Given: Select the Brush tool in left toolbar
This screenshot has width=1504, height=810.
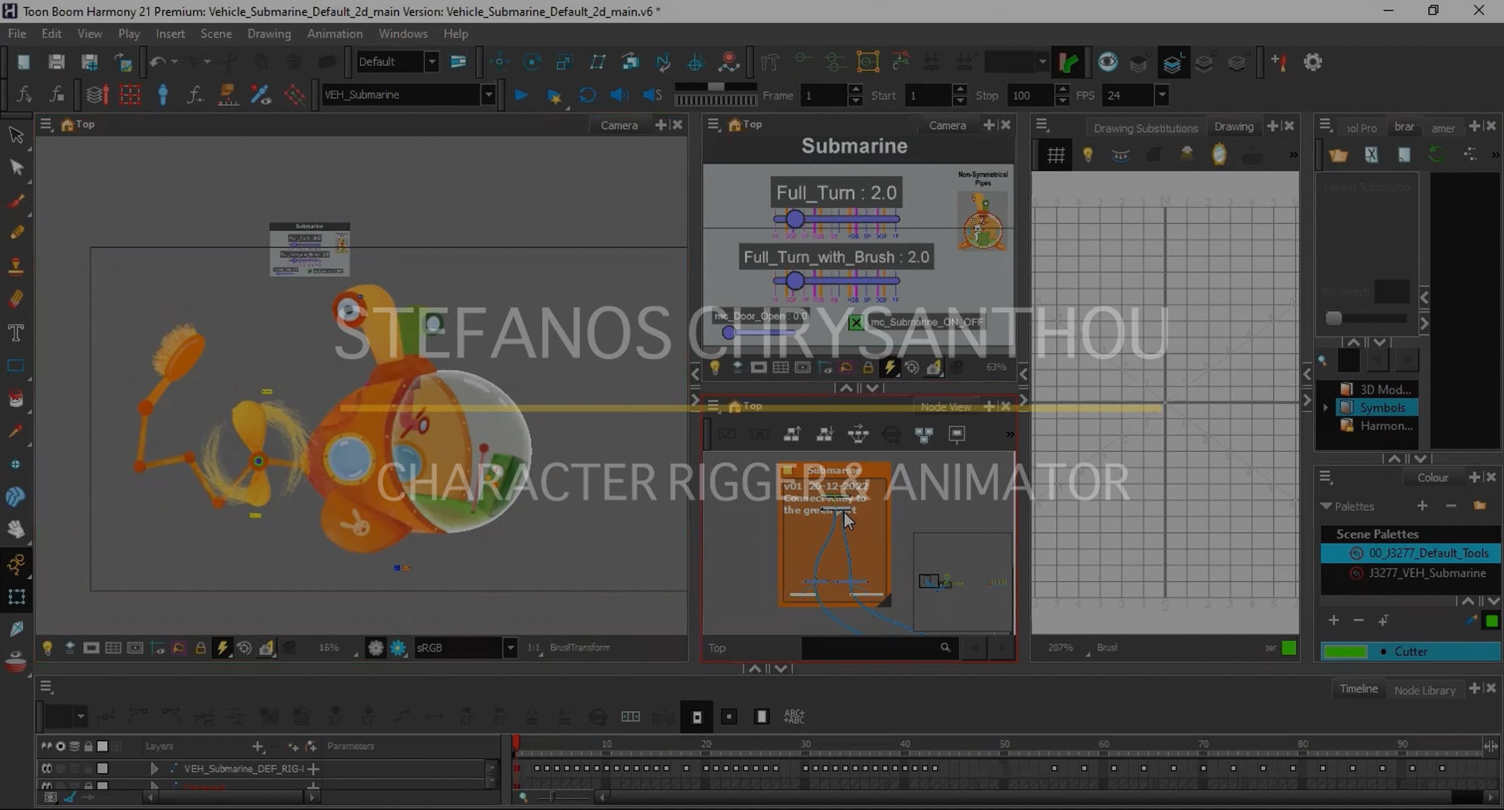Looking at the screenshot, I should (x=16, y=201).
